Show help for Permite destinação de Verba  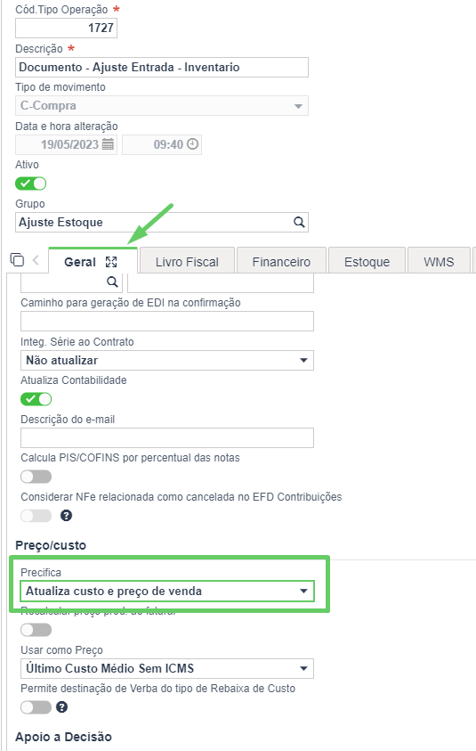(x=61, y=707)
